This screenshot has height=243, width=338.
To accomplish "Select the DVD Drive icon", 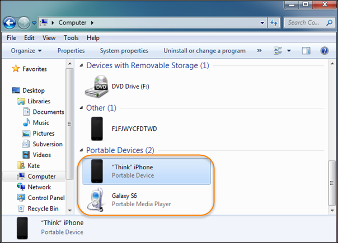I will pos(96,87).
